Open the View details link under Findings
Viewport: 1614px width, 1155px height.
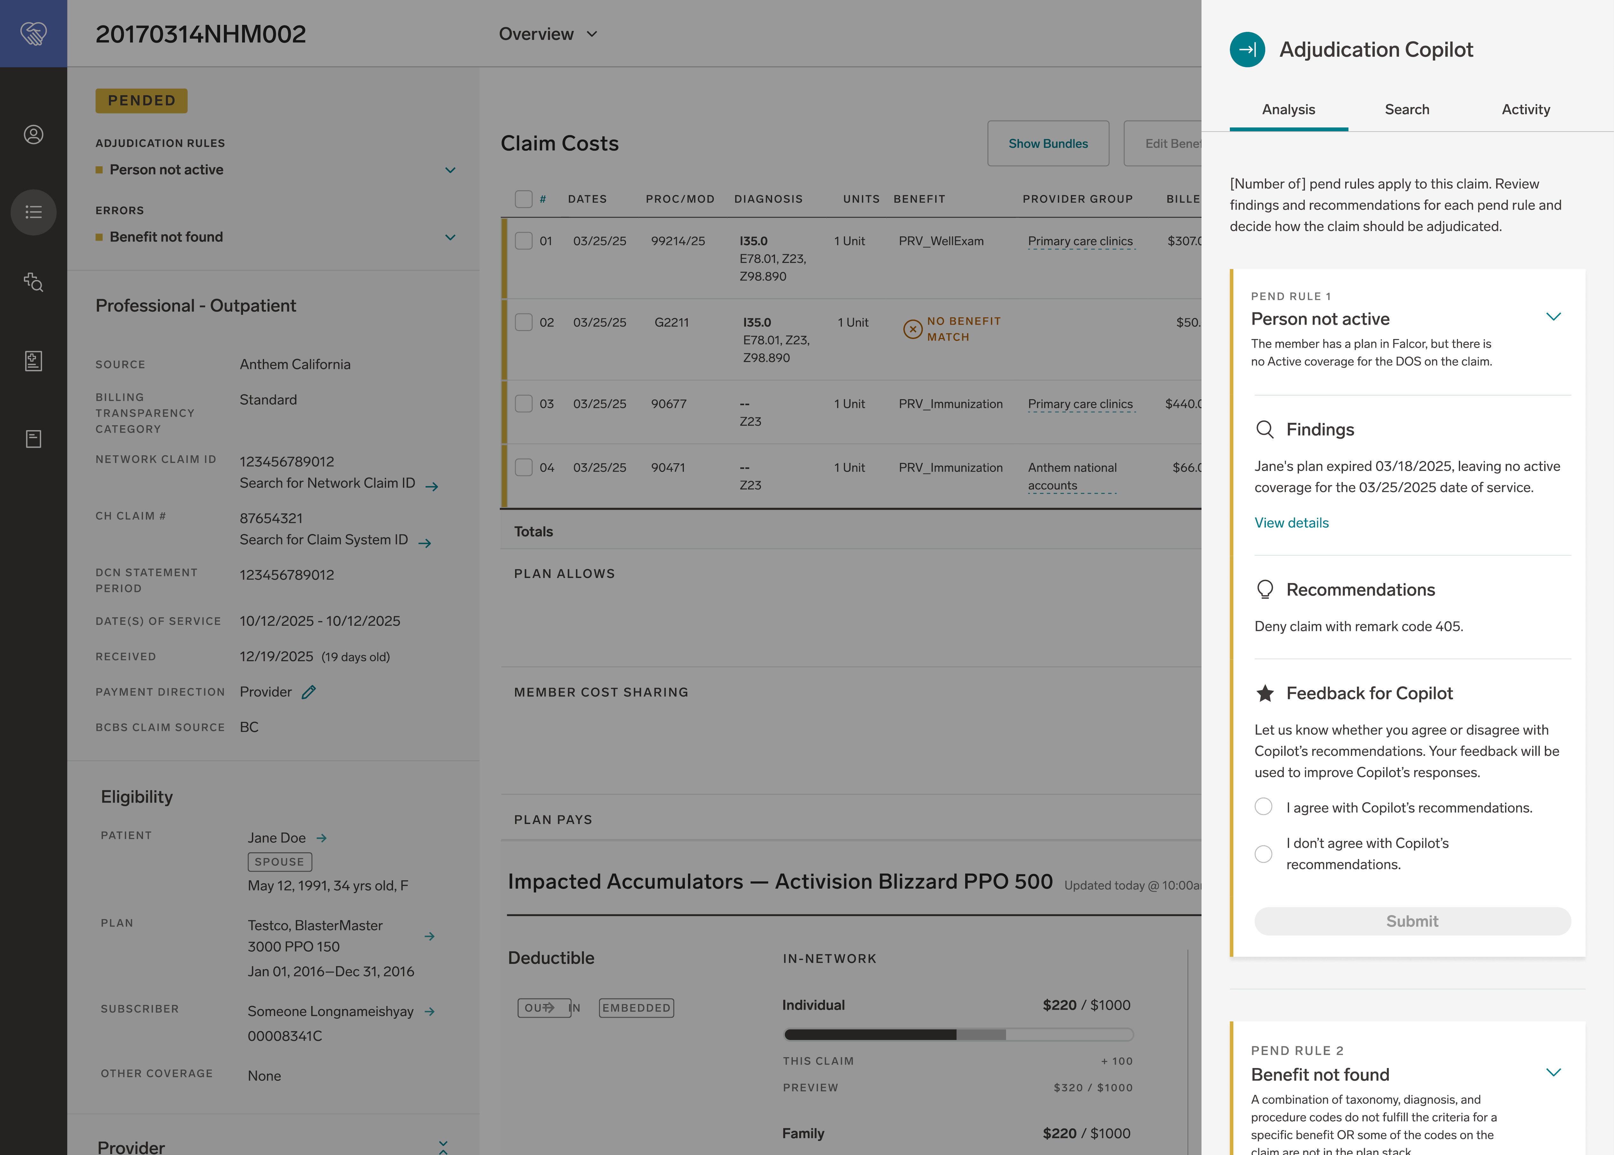coord(1291,523)
